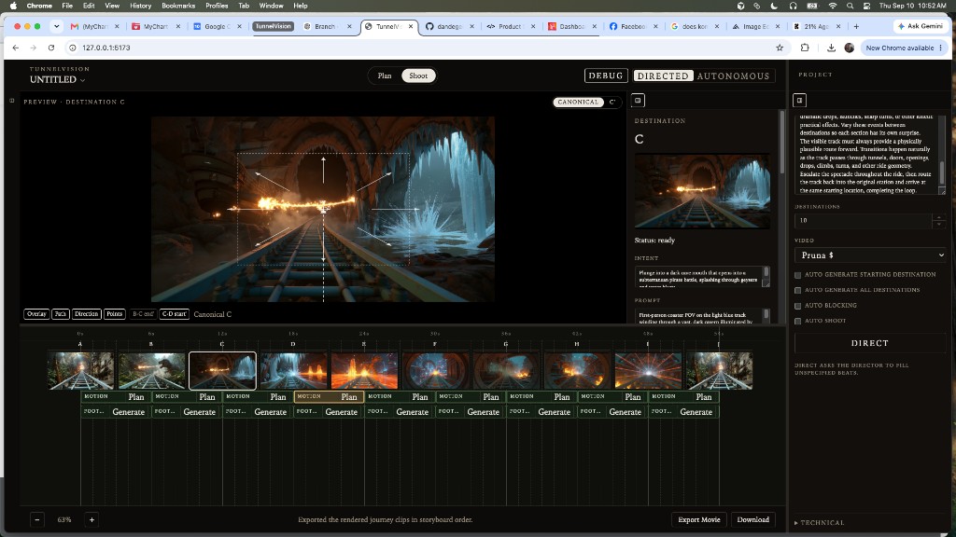Click the Direct button
The image size is (956, 537).
click(869, 343)
